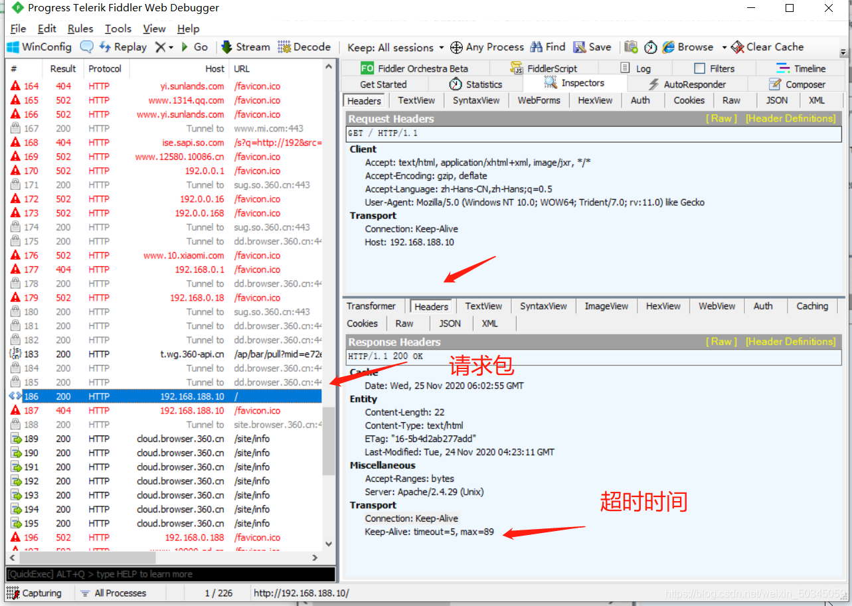Click the Save toolbar button
Image resolution: width=852 pixels, height=606 pixels.
click(x=592, y=47)
